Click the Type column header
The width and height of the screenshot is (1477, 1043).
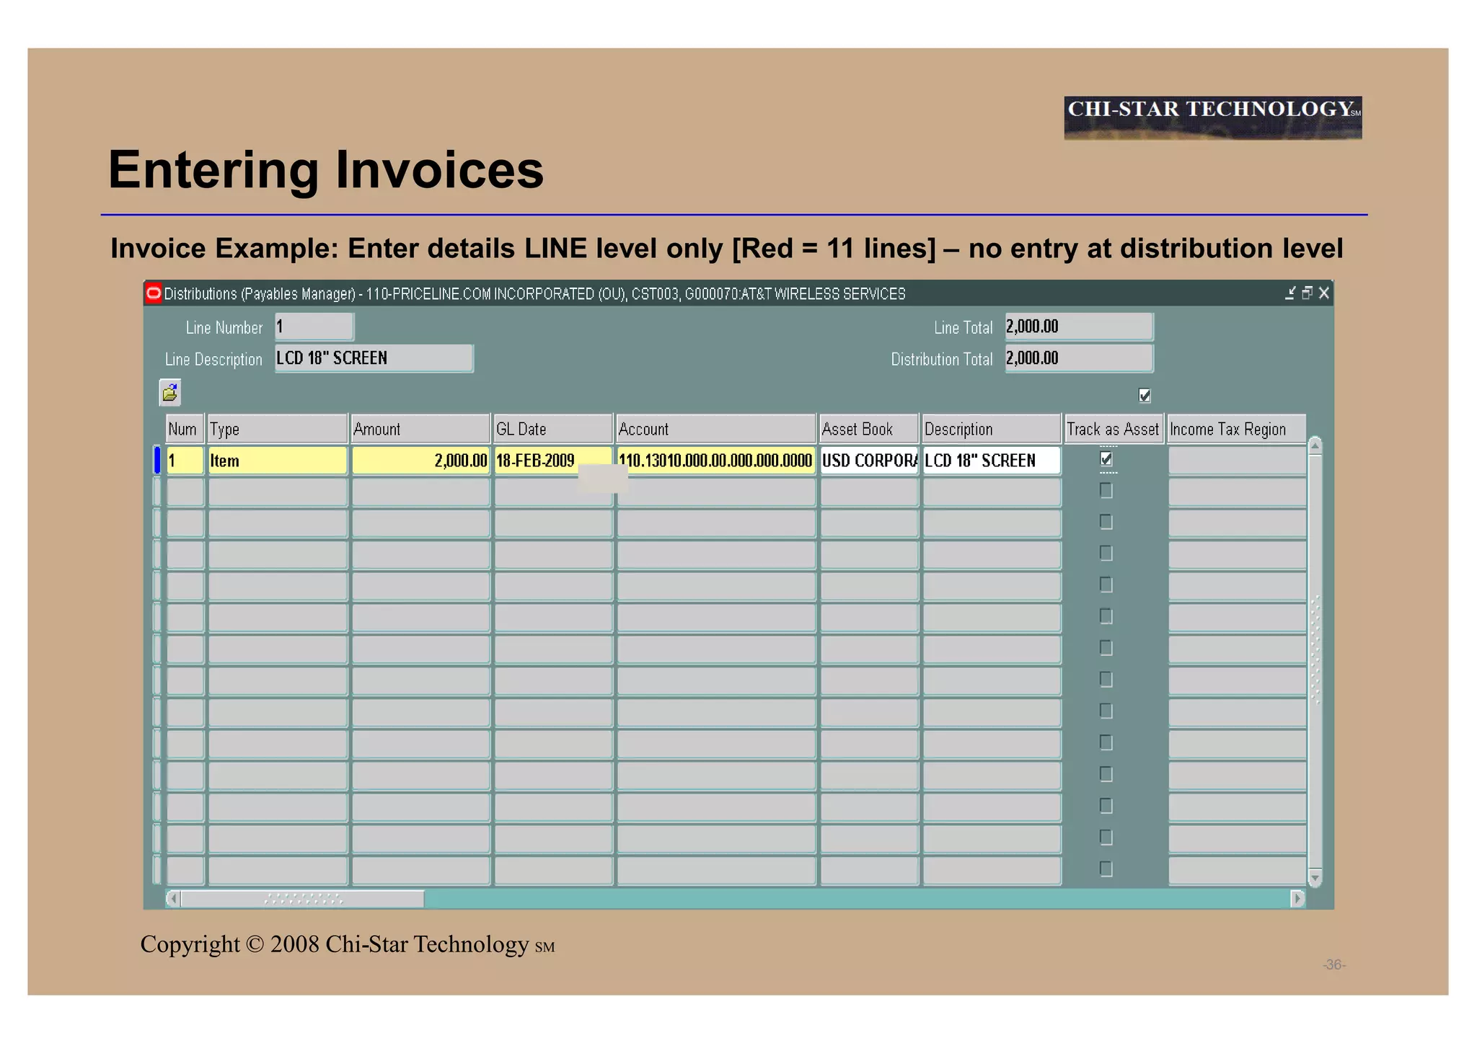click(278, 429)
